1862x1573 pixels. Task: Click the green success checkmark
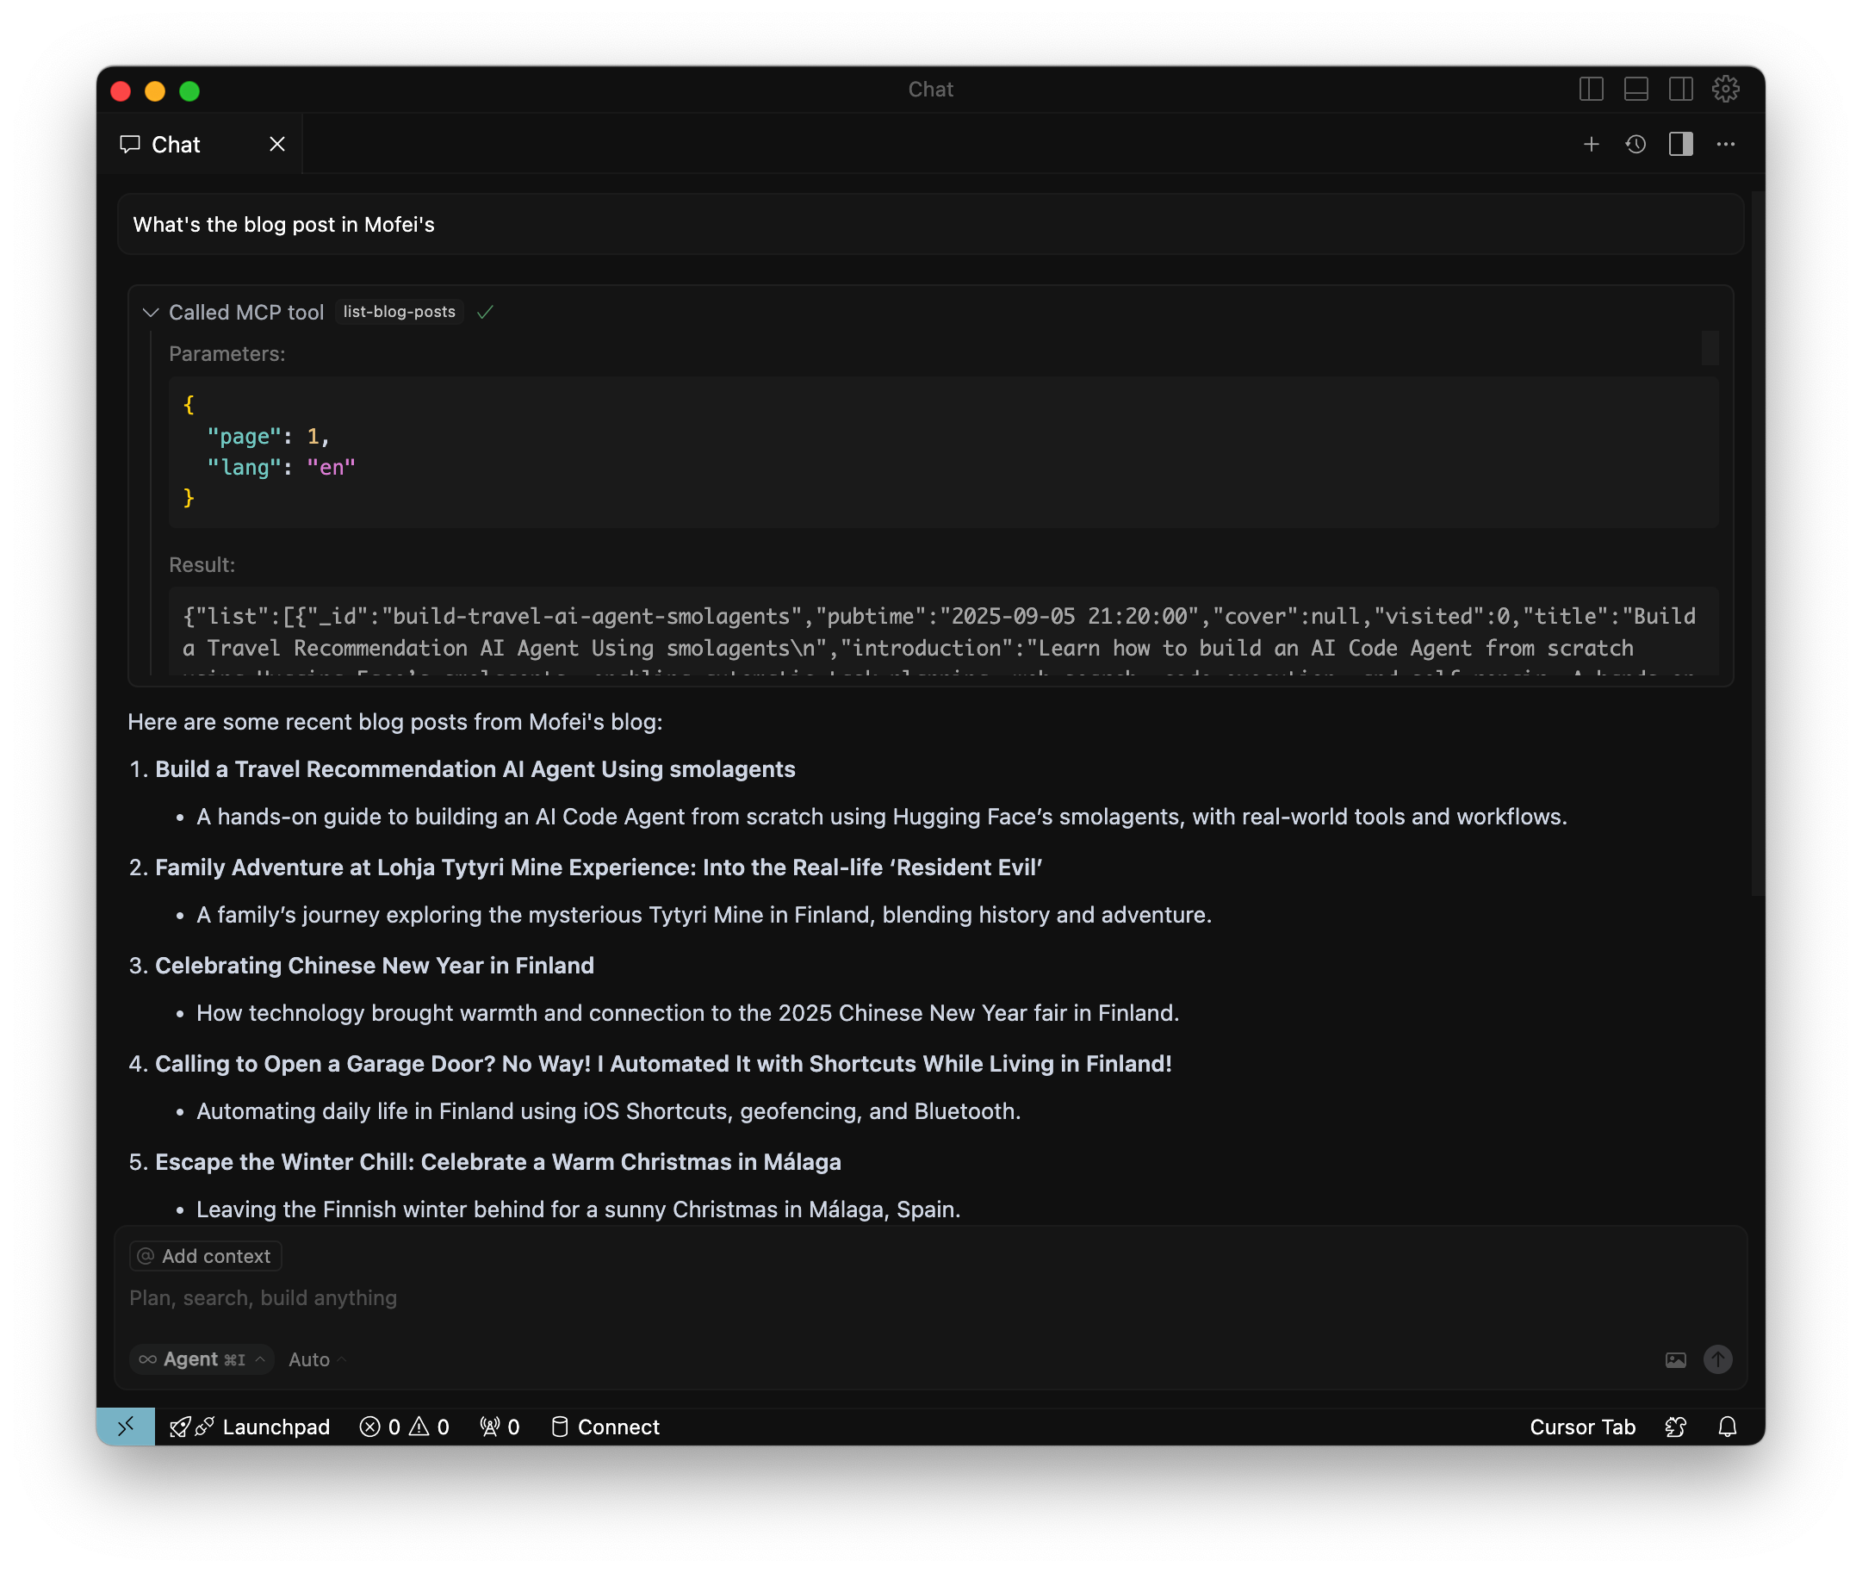point(485,312)
